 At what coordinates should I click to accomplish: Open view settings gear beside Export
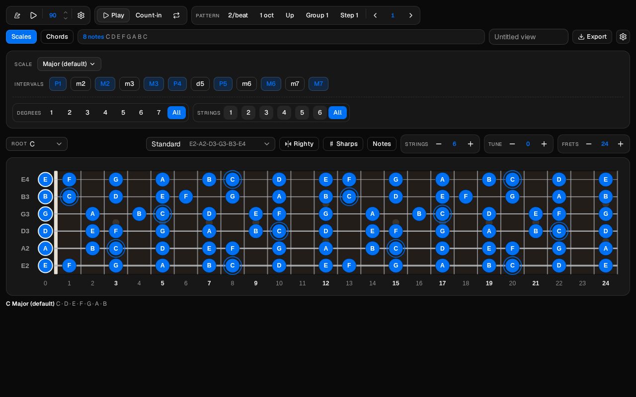(x=623, y=37)
